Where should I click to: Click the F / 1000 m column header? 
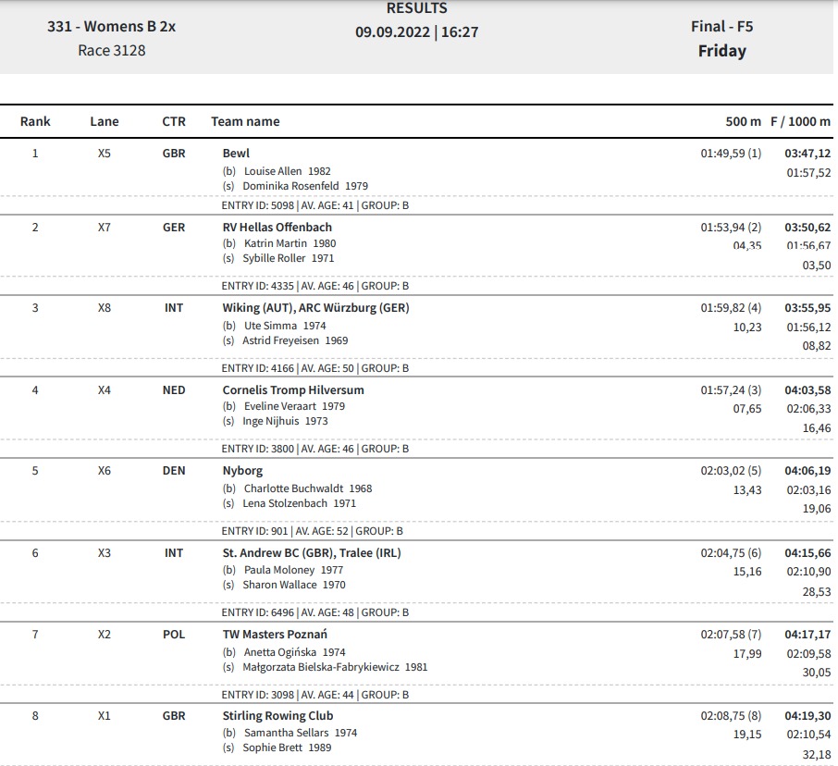coord(800,121)
